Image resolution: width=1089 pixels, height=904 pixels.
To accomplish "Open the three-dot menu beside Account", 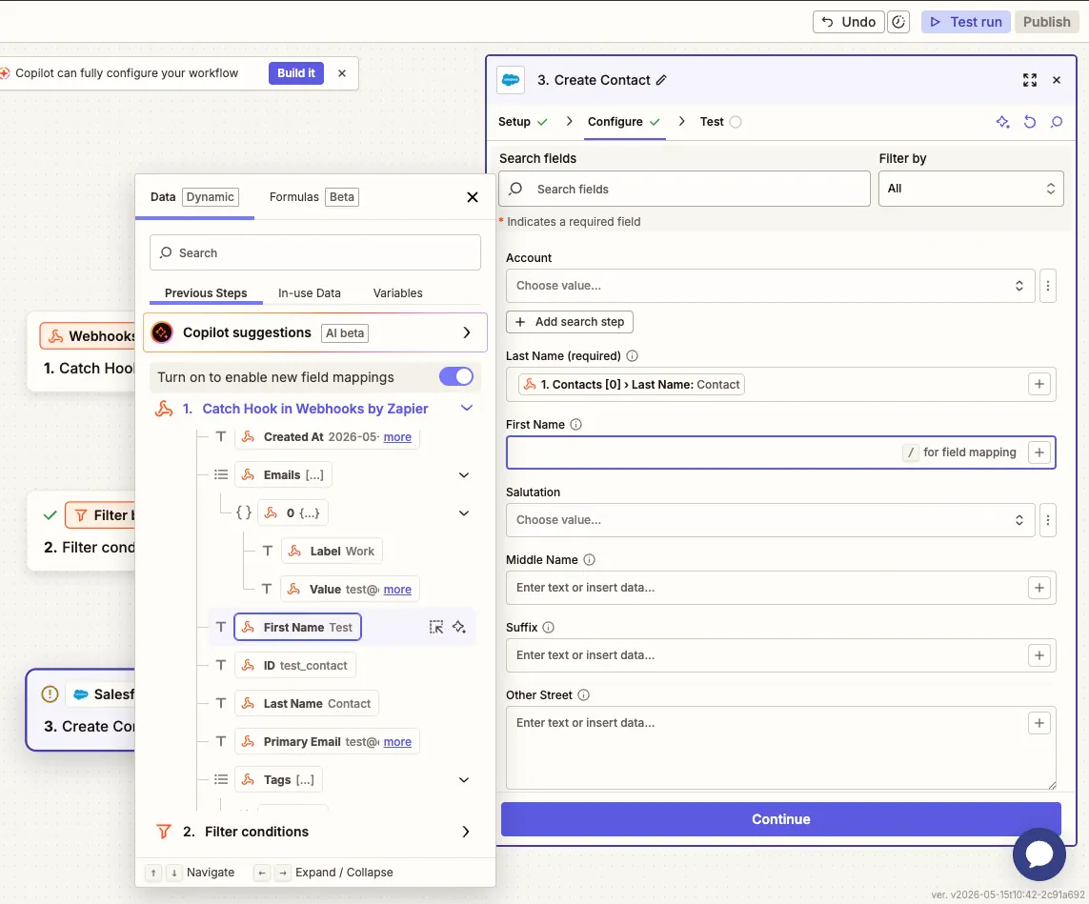I will click(1048, 286).
